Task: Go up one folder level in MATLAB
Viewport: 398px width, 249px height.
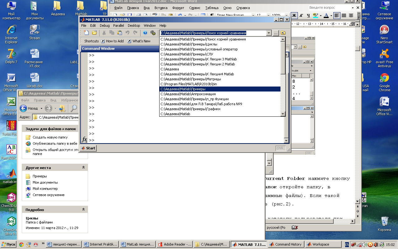Action: (283, 33)
